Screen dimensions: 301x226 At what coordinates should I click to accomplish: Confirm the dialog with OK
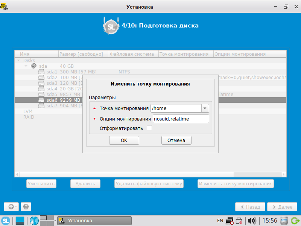click(124, 140)
